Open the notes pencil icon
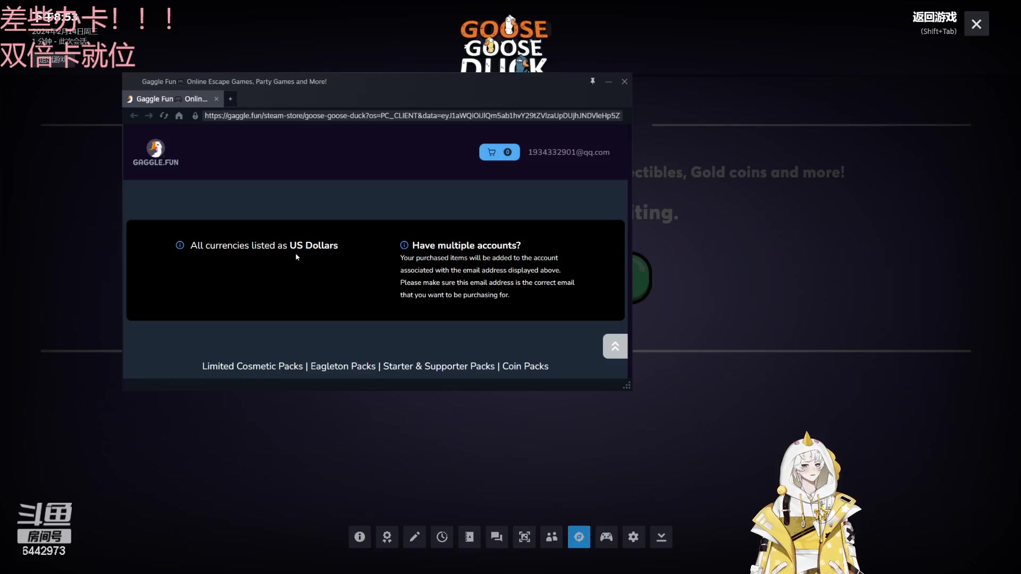The image size is (1021, 574). (415, 537)
